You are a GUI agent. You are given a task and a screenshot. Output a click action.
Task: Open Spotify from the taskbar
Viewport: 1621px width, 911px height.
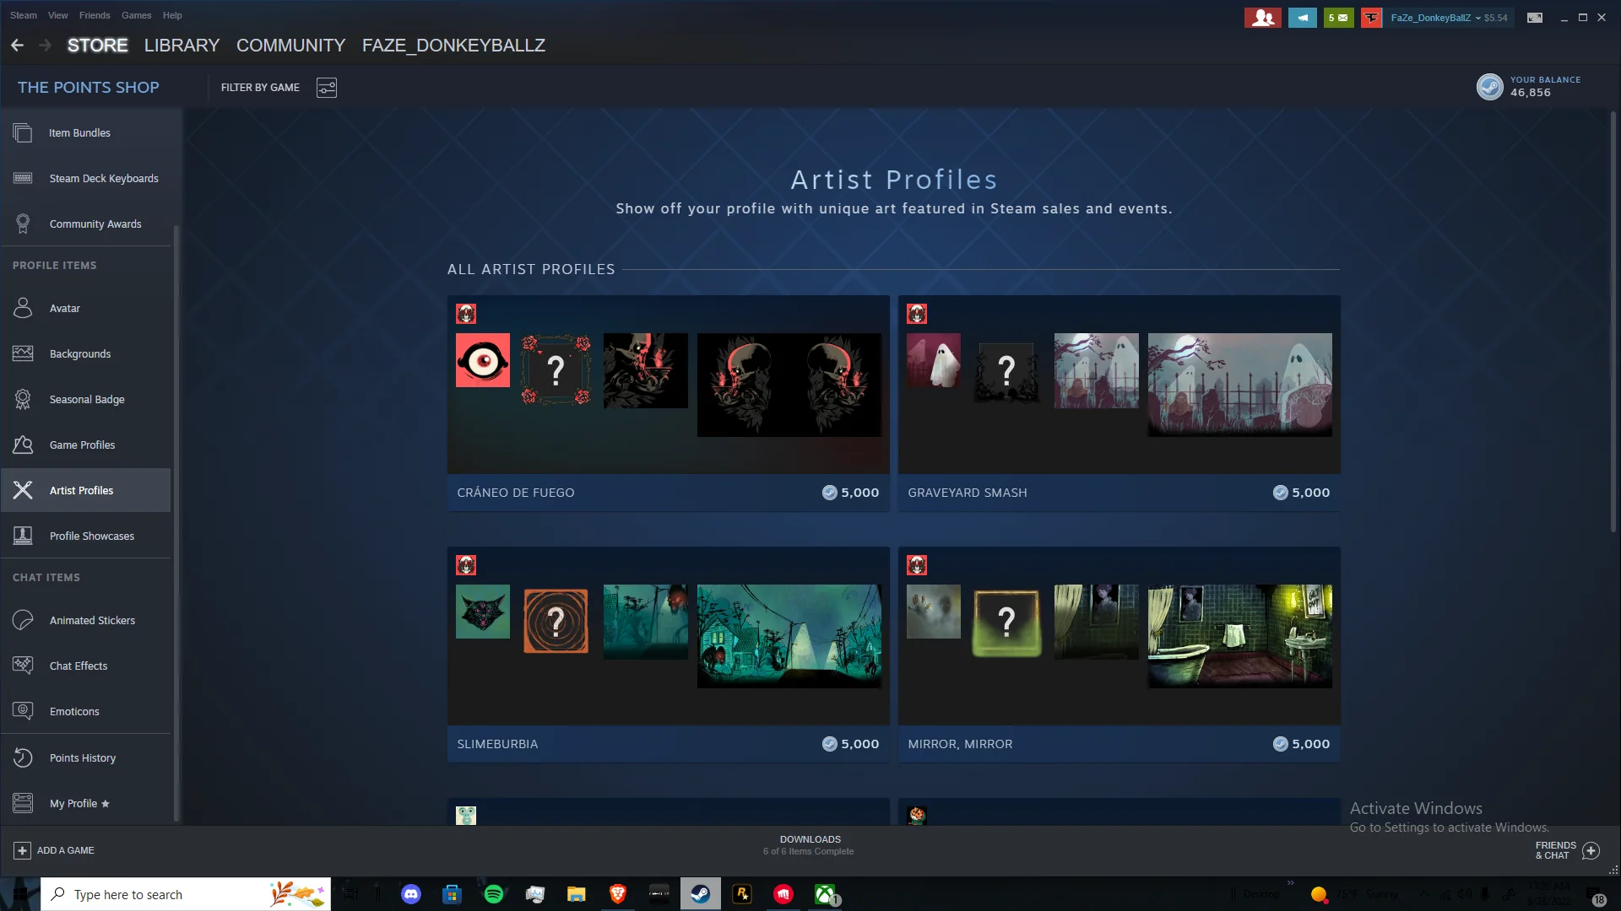(x=493, y=893)
